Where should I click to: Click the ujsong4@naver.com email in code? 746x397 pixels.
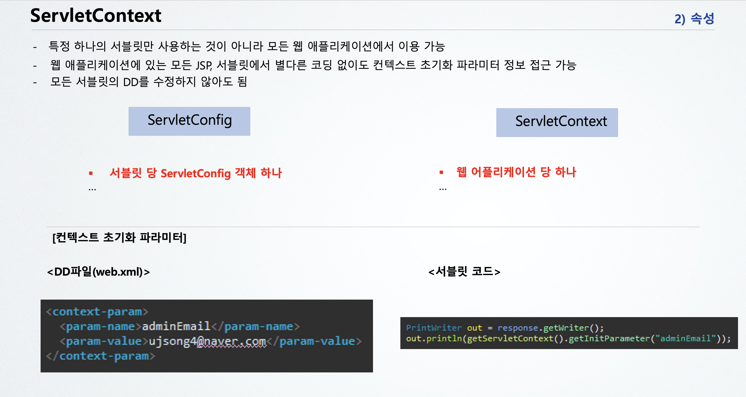pos(208,341)
